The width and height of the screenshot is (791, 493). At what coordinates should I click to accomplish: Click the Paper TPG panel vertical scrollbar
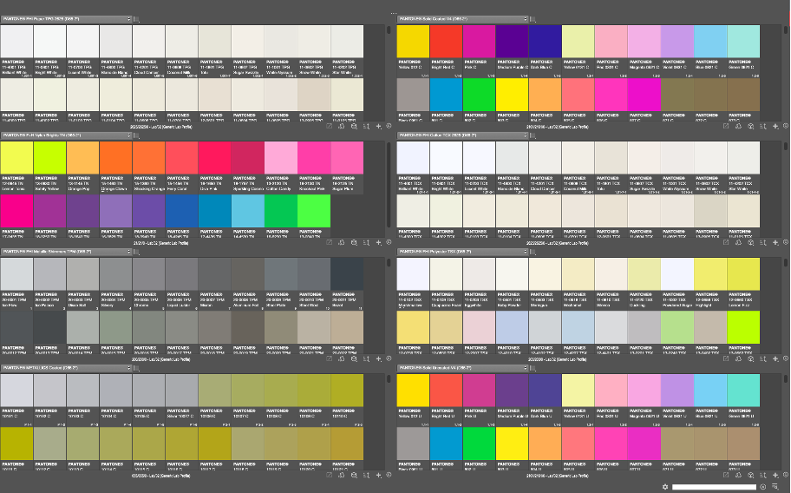(x=389, y=30)
